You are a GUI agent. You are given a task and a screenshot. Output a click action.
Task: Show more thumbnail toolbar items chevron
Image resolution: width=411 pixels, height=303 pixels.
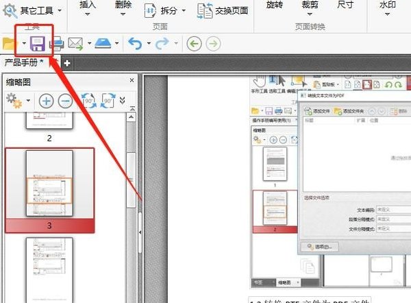tap(122, 101)
